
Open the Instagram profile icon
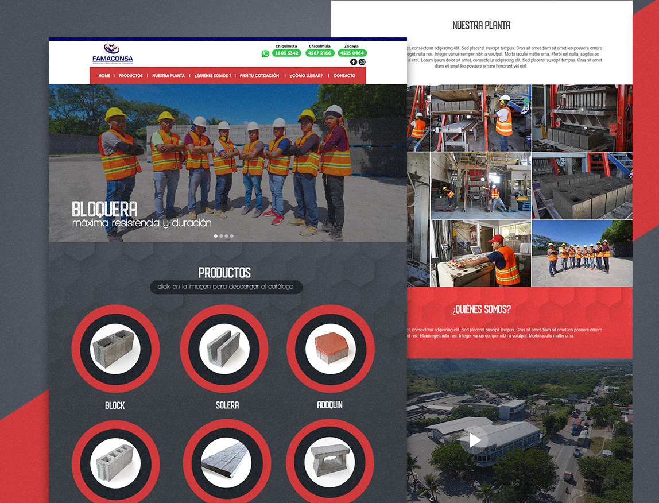362,62
